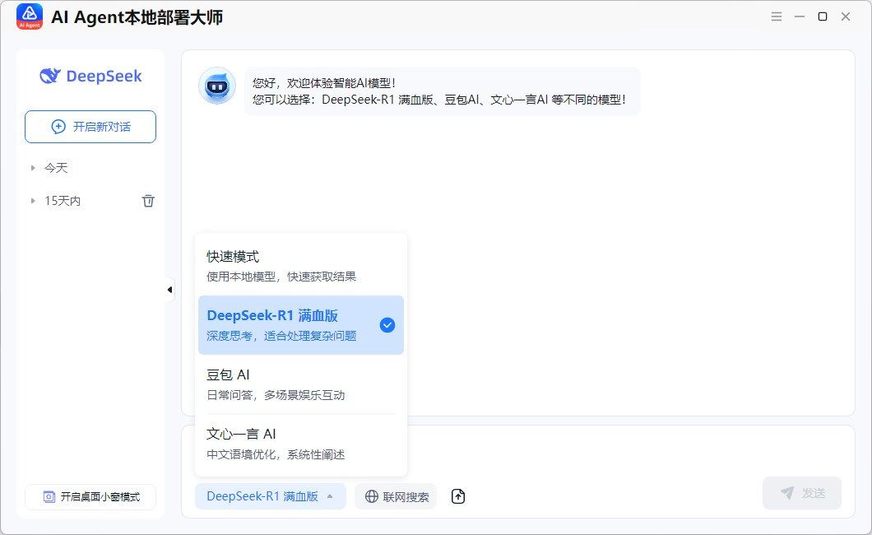Maximize the application window
872x535 pixels.
coord(823,16)
